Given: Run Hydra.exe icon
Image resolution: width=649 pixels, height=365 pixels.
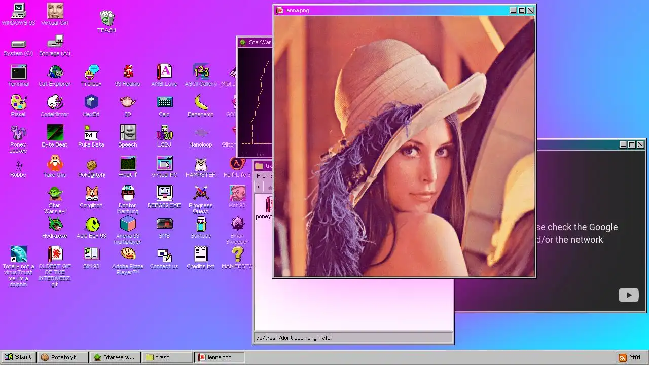Looking at the screenshot, I should click(55, 227).
